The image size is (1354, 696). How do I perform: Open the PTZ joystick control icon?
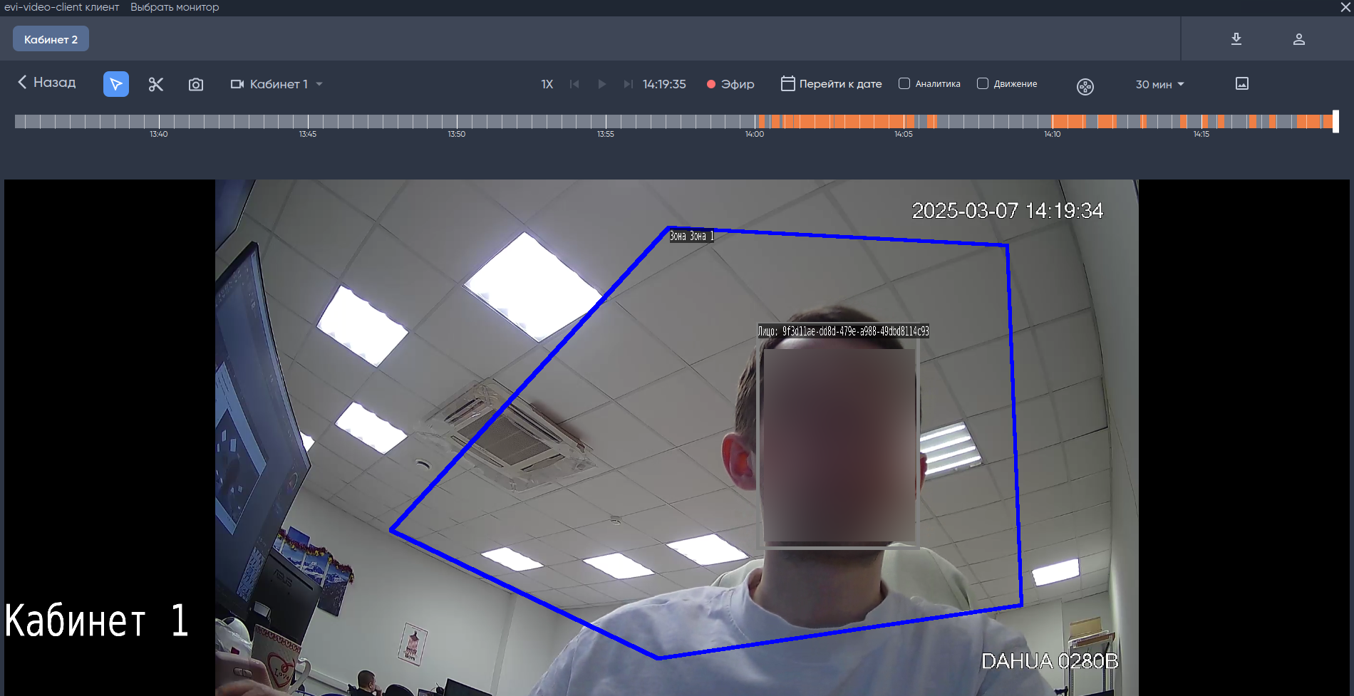[1085, 86]
